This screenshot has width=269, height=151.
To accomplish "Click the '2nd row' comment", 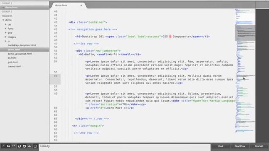I will 86,133.
